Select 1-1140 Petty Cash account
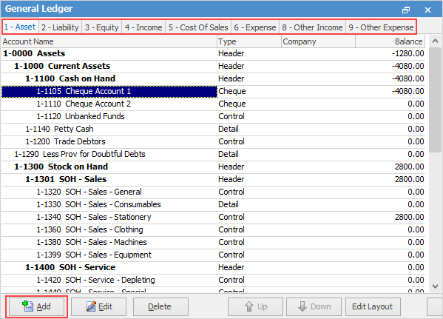The height and width of the screenshot is (319, 443). [x=213, y=129]
